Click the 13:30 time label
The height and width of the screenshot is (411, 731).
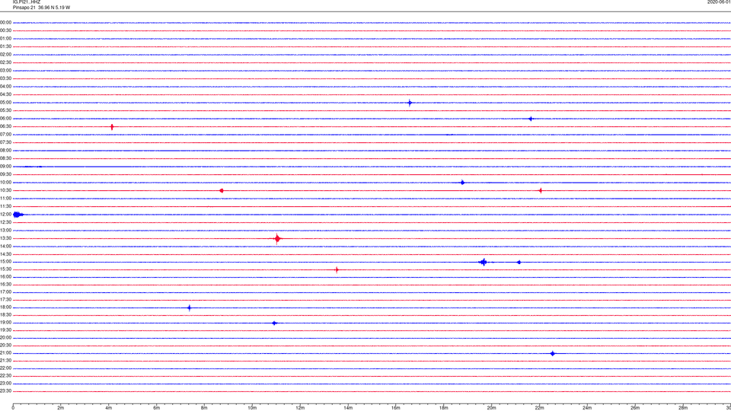point(5,238)
